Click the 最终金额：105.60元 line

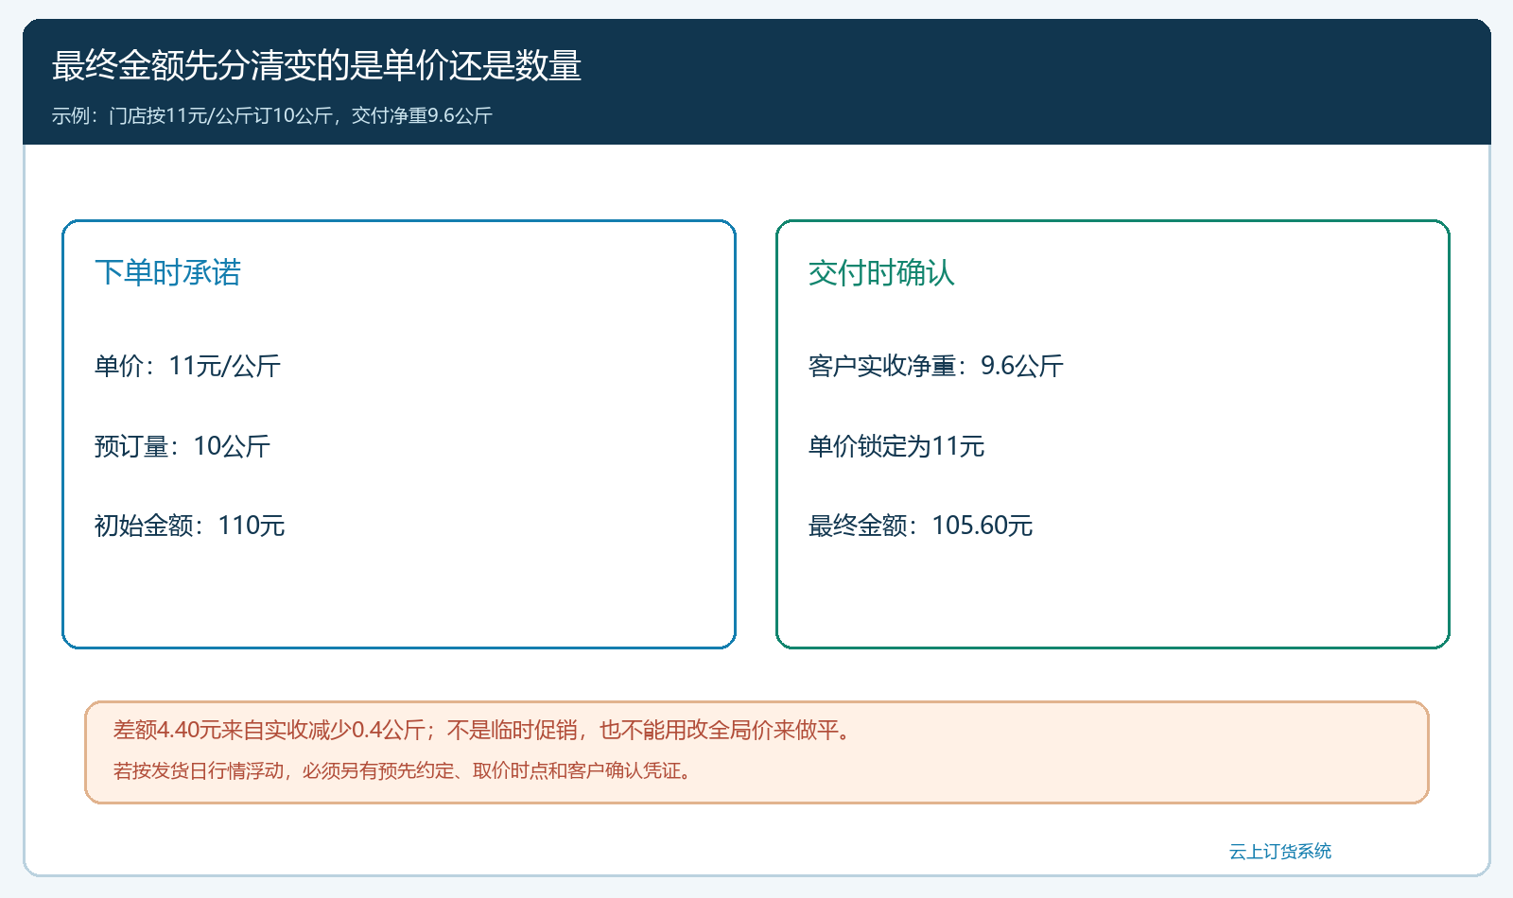920,526
